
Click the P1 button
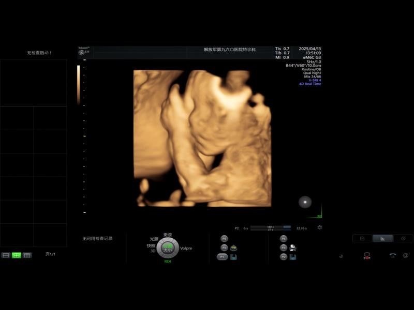click(x=223, y=257)
